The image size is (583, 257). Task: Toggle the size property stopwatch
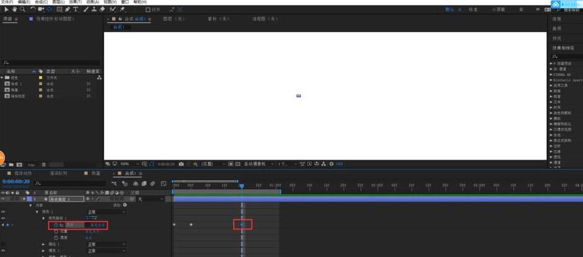(x=56, y=225)
